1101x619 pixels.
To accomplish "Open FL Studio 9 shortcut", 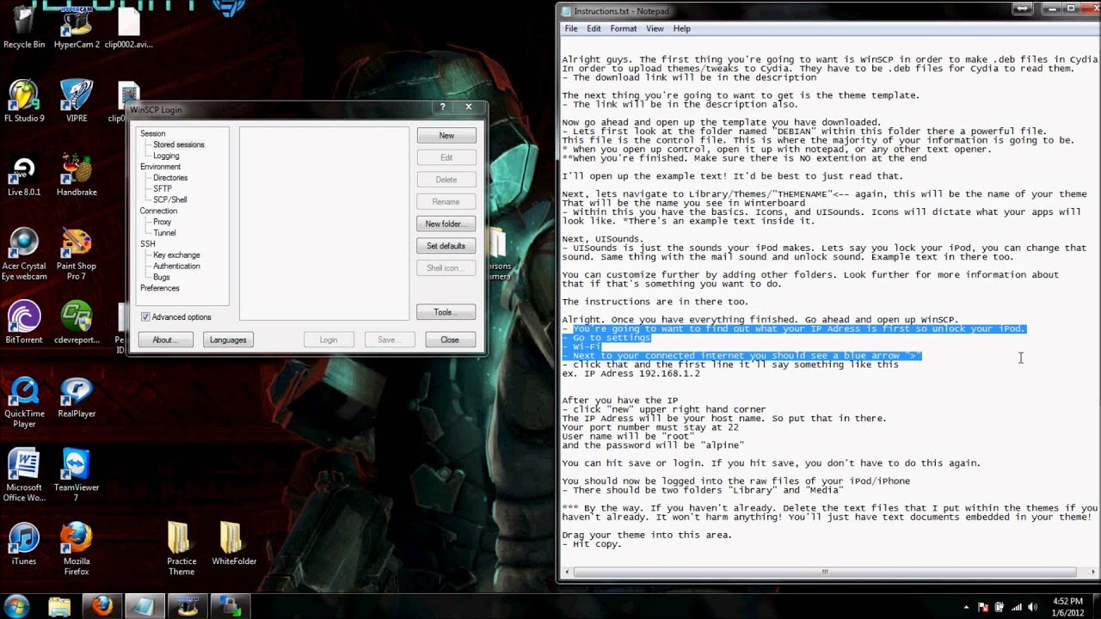I will tap(24, 101).
